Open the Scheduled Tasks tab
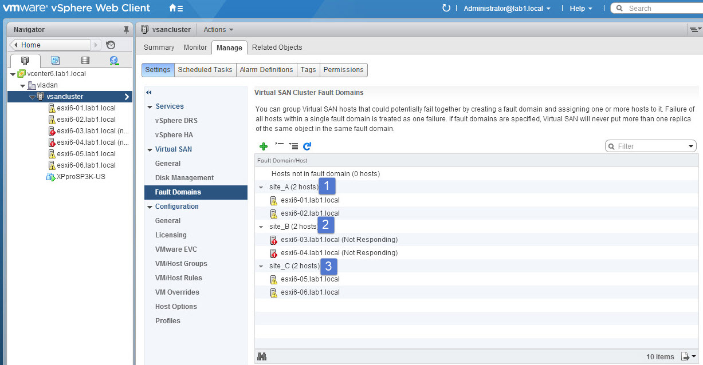Viewport: 703px width, 365px height. pos(205,70)
